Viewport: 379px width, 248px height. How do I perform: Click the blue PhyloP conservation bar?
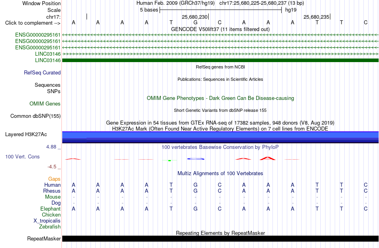point(195,159)
